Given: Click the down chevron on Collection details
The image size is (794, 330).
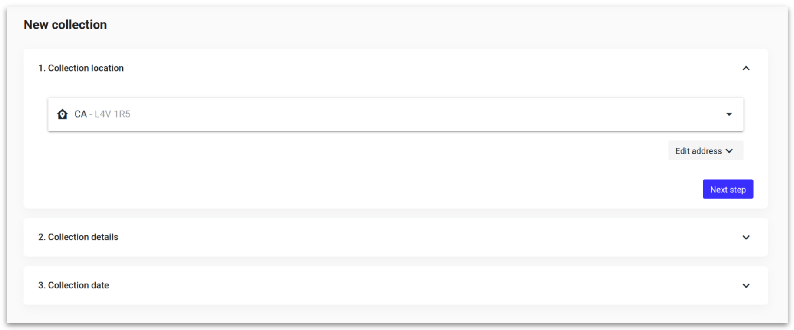Looking at the screenshot, I should [x=746, y=237].
